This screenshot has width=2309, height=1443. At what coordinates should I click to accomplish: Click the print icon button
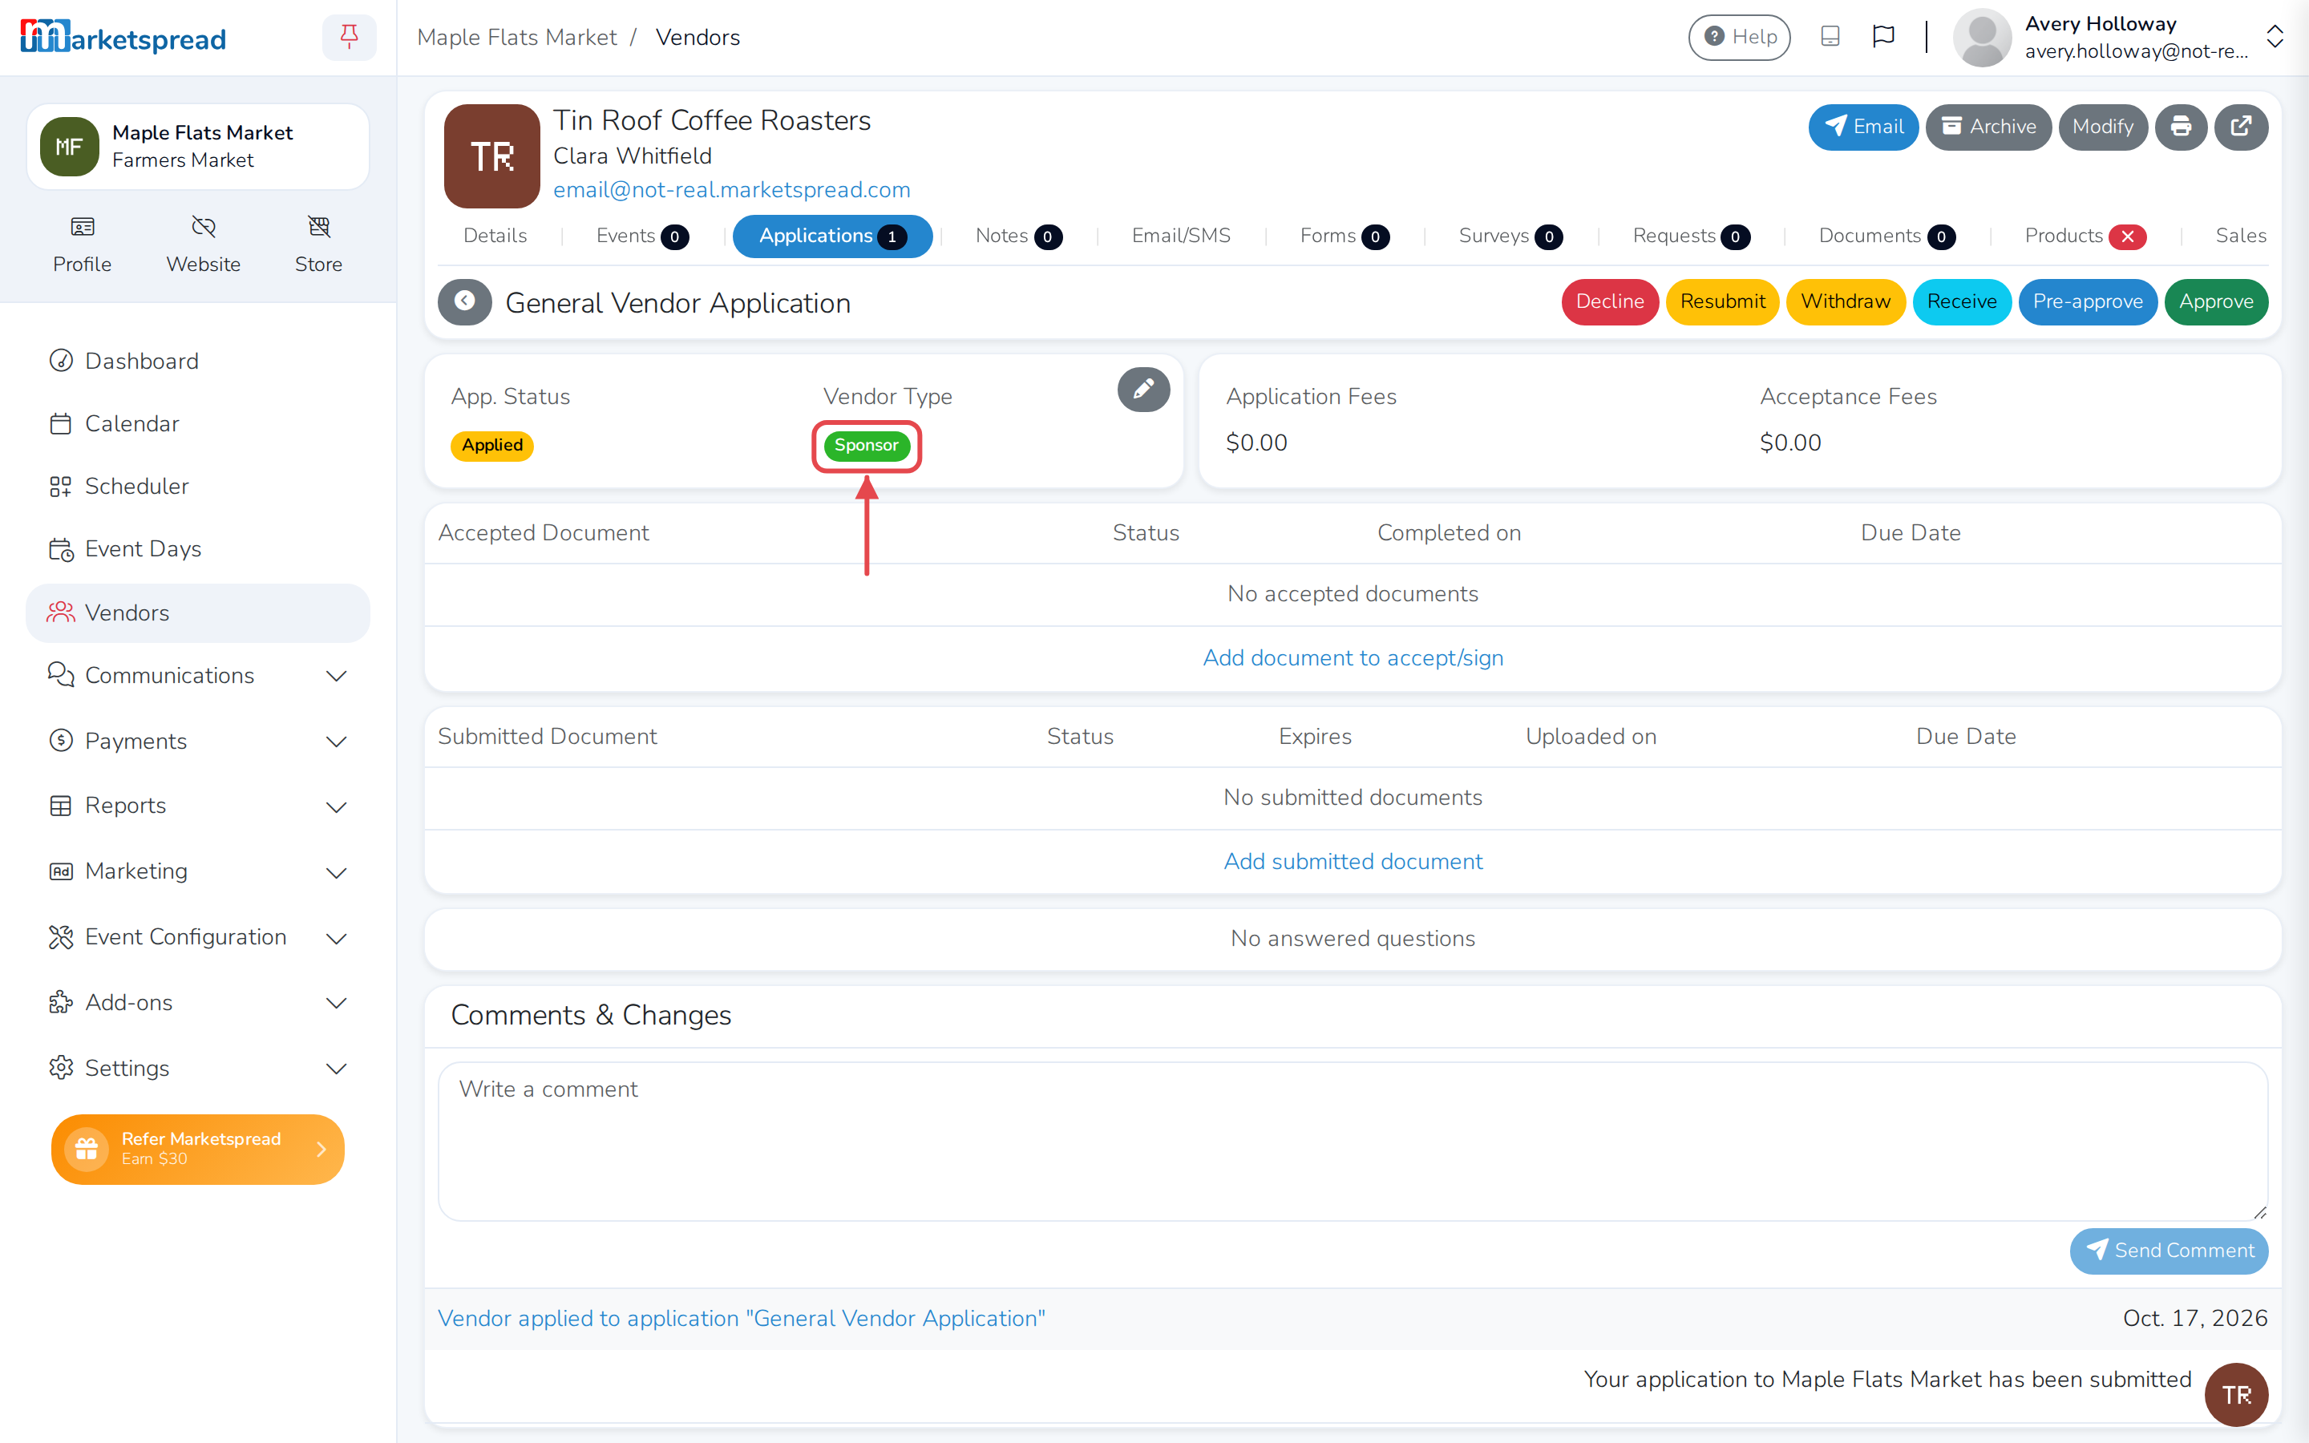pos(2180,127)
